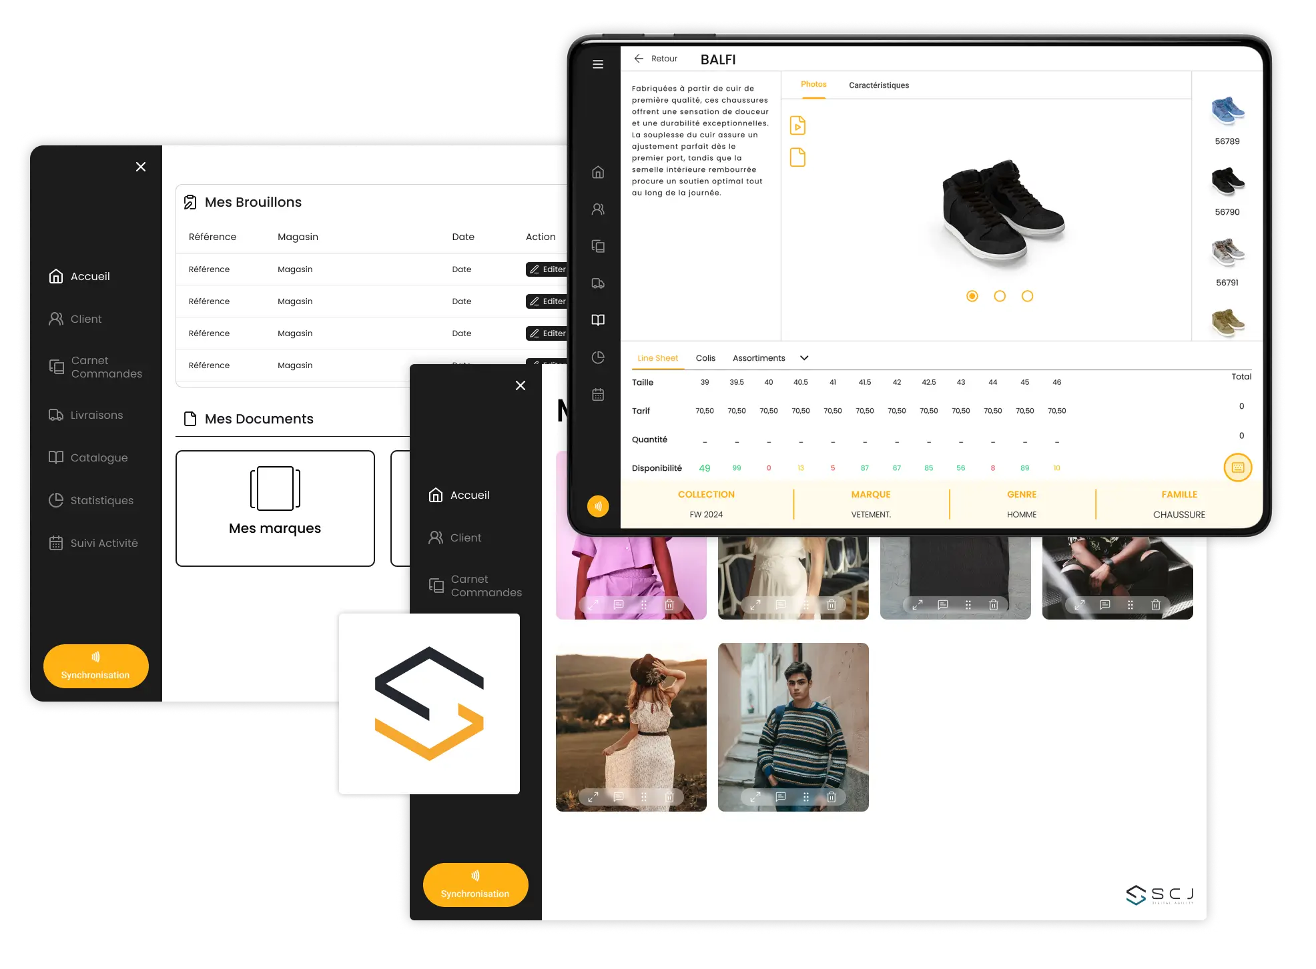Toggle the second image carousel indicator
Viewport: 1316px width, 969px height.
pos(999,296)
